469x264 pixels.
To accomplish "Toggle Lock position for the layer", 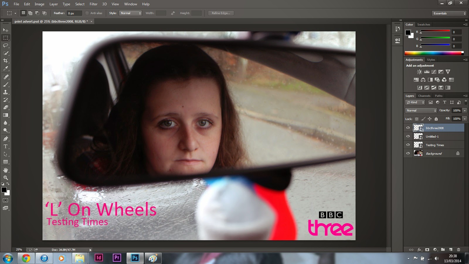I will [429, 119].
